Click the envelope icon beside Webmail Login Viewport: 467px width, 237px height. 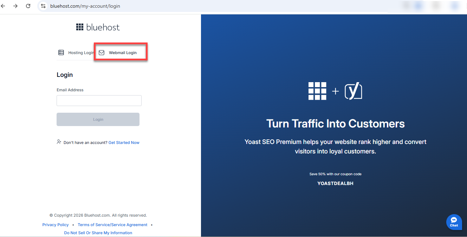click(x=101, y=52)
